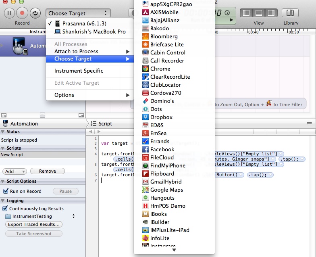Choose FileCloud app
Screen dimensions: 316x257
174,157
